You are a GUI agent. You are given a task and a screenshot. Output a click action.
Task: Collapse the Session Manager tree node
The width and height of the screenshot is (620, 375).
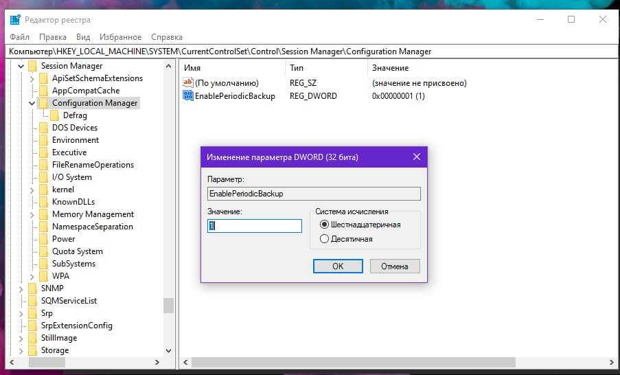21,66
